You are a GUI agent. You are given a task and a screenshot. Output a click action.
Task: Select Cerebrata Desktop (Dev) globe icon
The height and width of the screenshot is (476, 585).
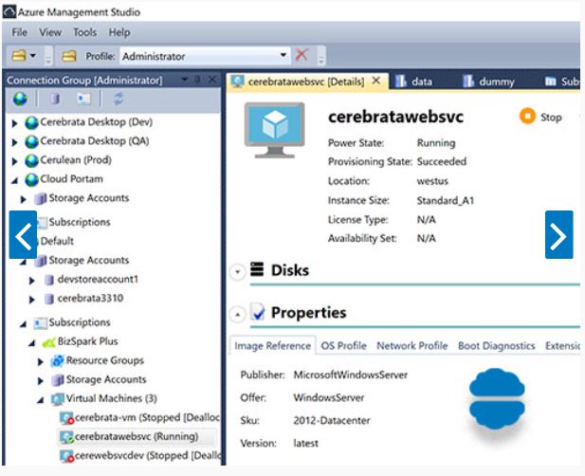31,122
